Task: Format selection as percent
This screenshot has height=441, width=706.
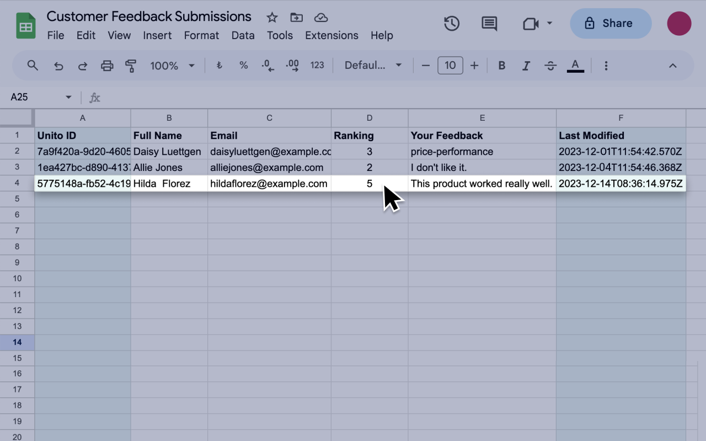Action: pyautogui.click(x=243, y=65)
